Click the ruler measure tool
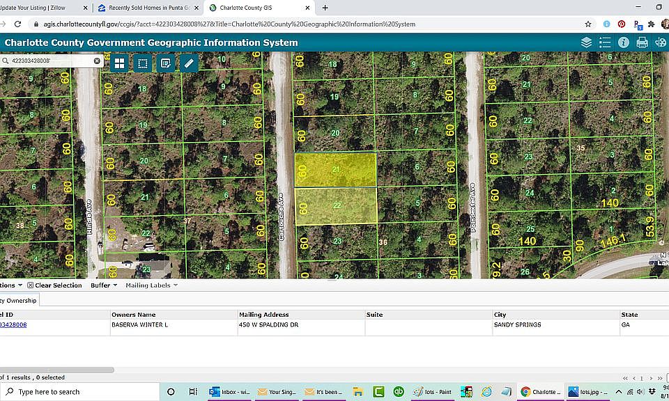Screen dimensions: 669x401 (x=189, y=63)
